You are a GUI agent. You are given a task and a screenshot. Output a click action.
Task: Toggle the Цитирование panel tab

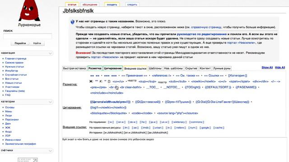click(113, 68)
